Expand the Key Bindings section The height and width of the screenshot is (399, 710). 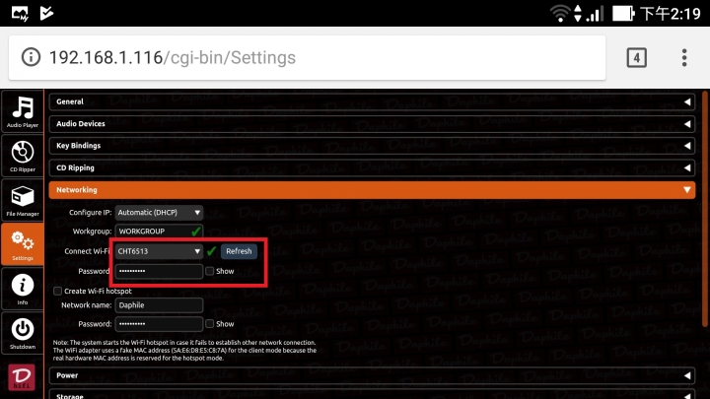tap(372, 146)
